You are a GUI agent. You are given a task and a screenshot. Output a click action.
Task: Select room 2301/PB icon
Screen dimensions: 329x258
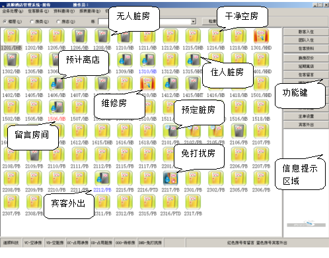[x=193, y=178]
